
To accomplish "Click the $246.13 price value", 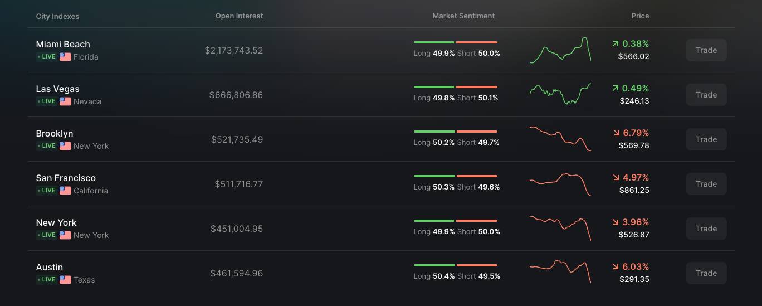I will click(x=634, y=101).
